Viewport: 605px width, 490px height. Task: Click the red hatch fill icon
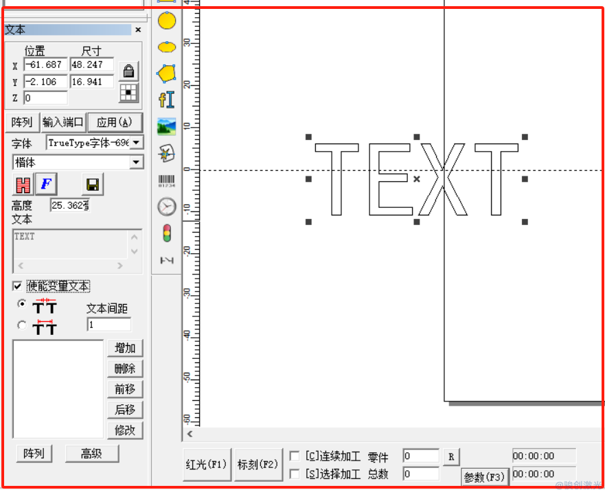point(23,185)
